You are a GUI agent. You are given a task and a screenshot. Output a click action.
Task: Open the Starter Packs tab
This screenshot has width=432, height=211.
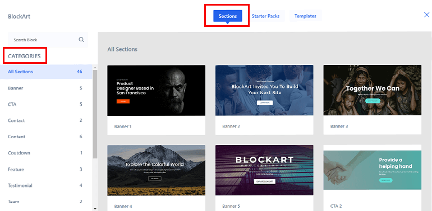tap(265, 16)
